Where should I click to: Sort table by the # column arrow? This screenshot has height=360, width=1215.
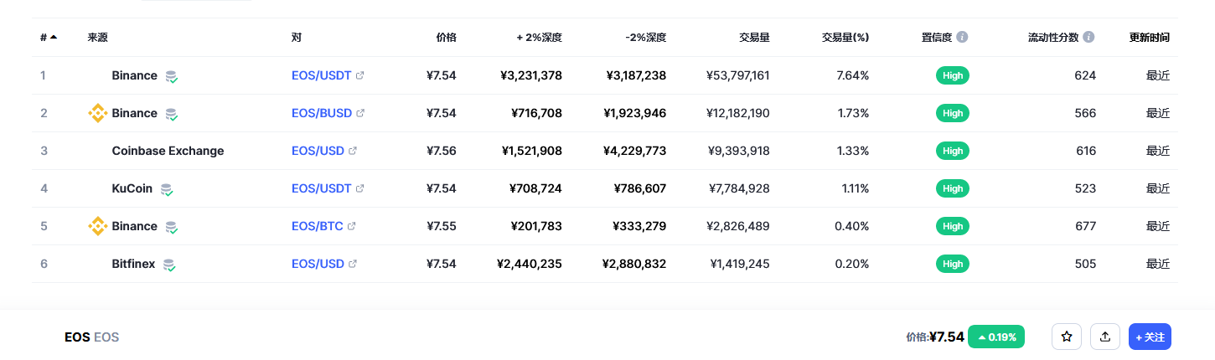[x=54, y=38]
